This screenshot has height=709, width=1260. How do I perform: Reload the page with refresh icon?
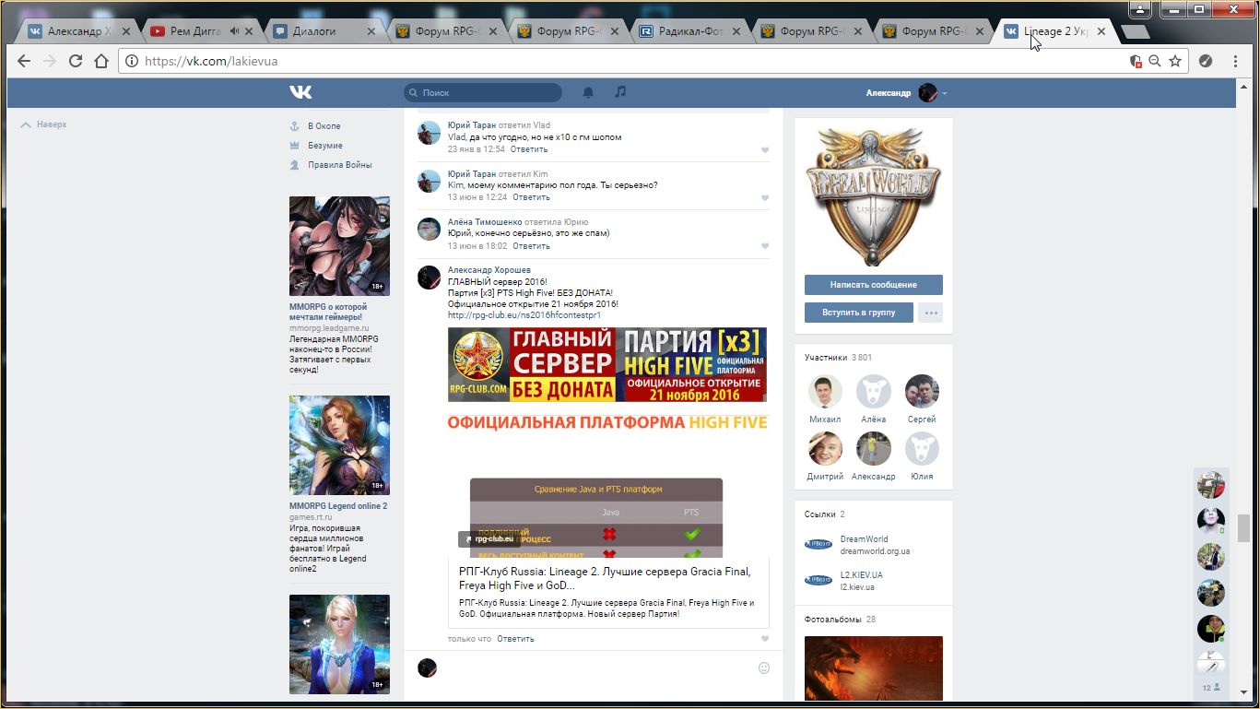click(x=76, y=61)
